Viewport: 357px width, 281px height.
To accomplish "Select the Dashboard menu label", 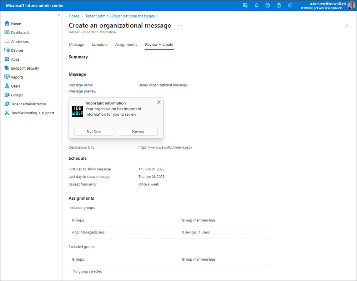I will pyautogui.click(x=20, y=32).
